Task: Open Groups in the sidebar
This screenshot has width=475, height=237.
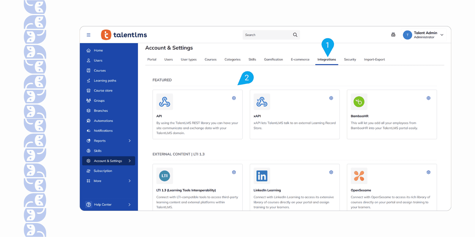Action: click(99, 101)
